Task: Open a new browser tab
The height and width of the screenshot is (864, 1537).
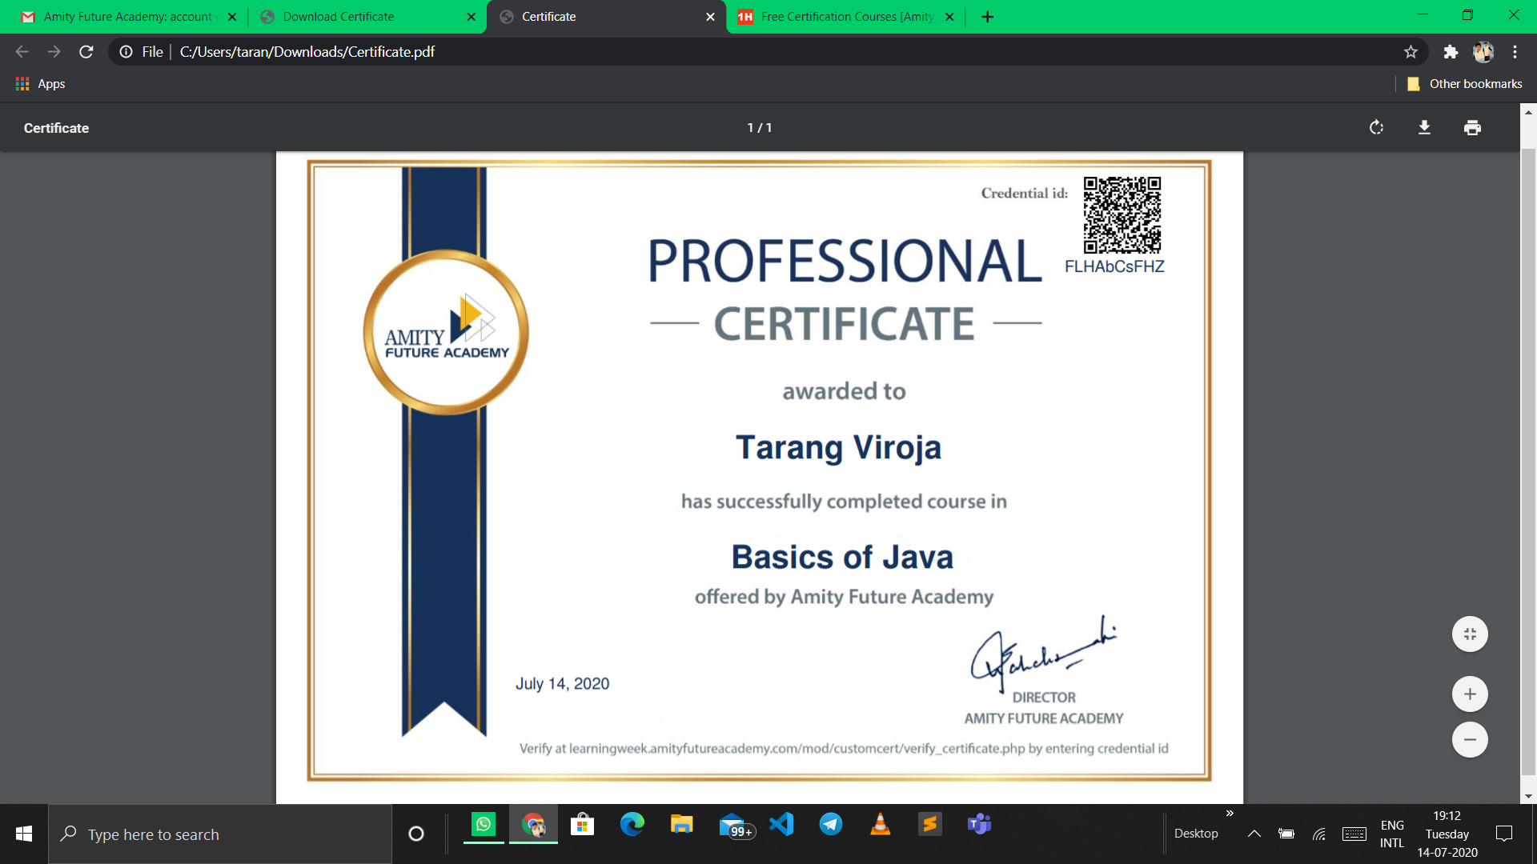Action: pyautogui.click(x=988, y=17)
